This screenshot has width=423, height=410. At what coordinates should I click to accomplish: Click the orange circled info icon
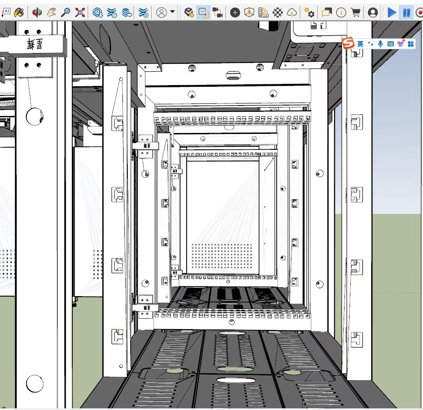click(341, 13)
